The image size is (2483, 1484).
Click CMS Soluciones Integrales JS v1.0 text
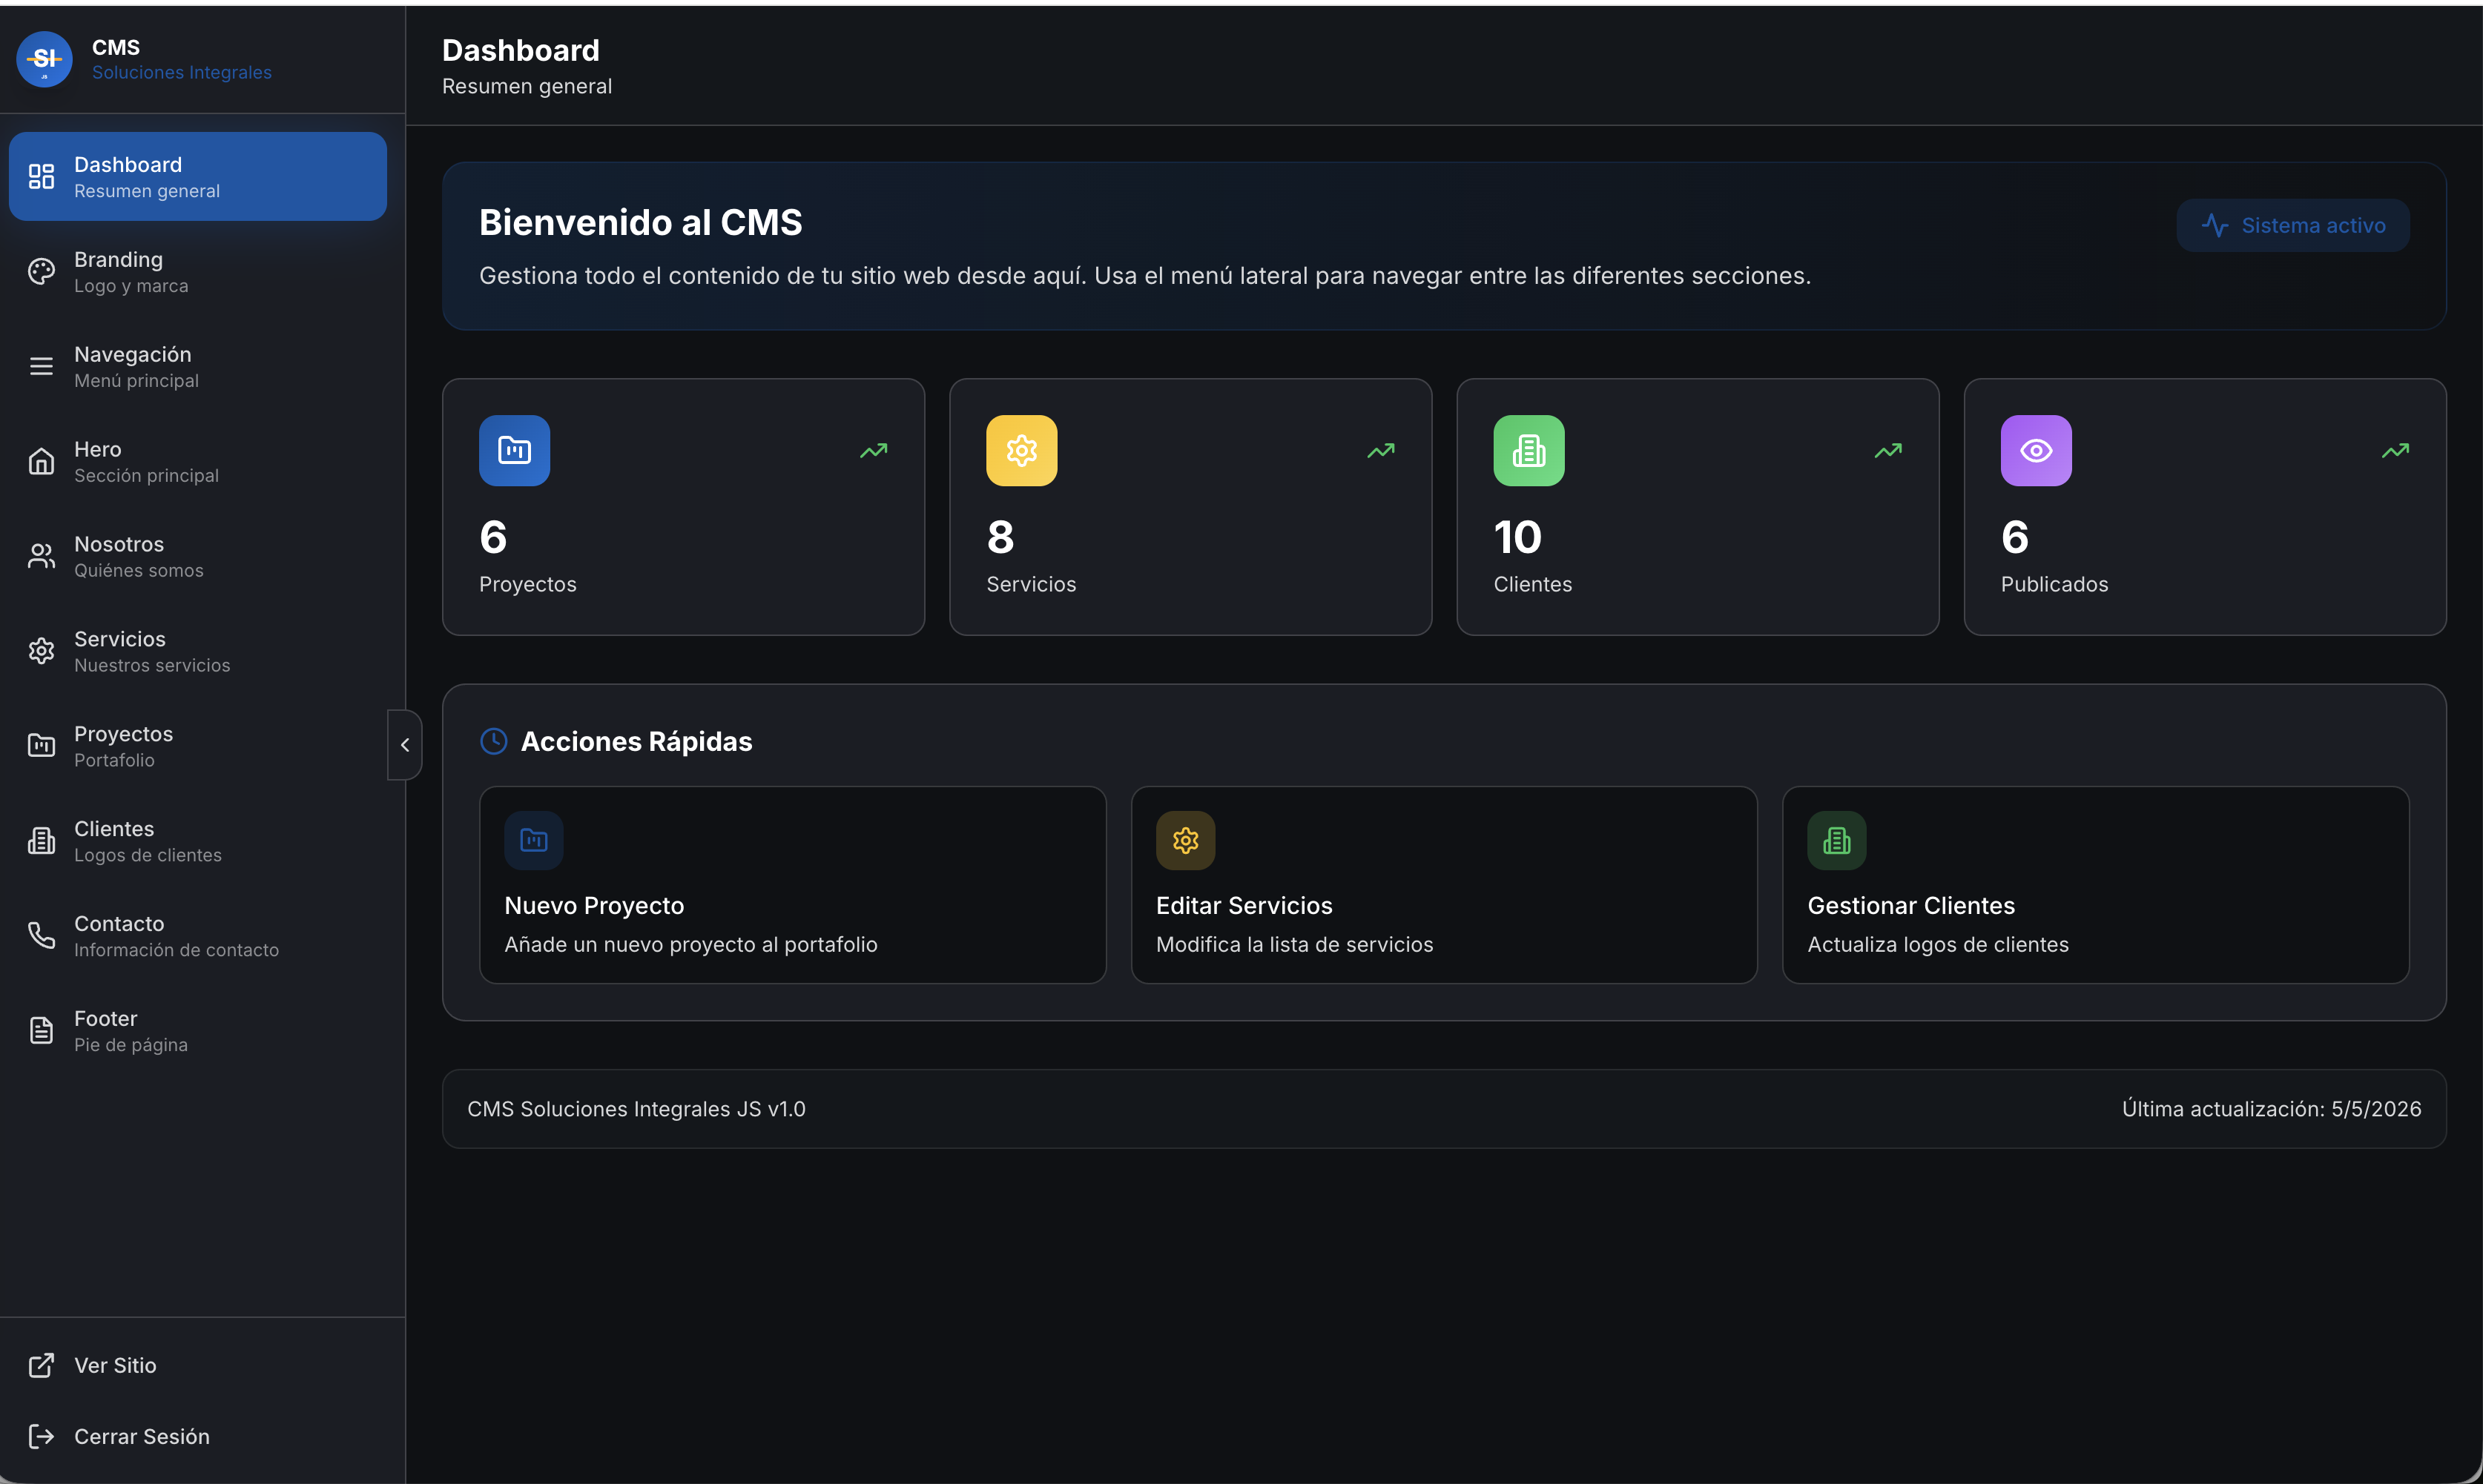coord(636,1109)
